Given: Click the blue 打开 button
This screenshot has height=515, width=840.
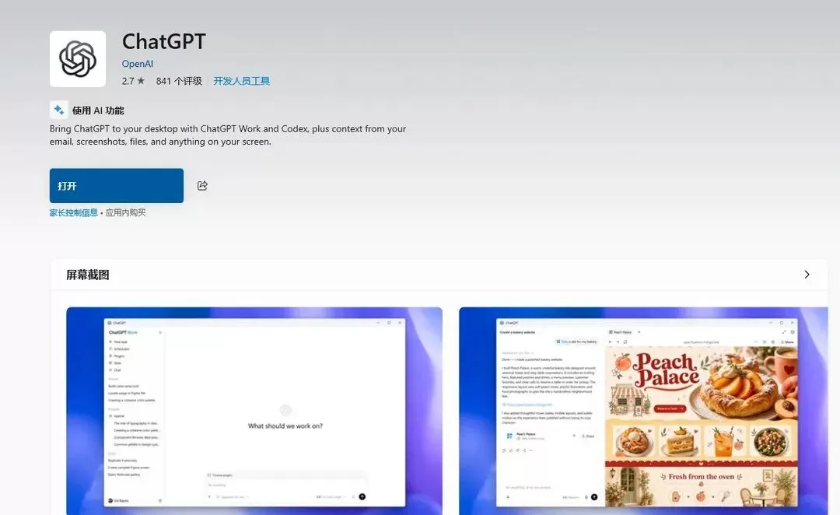Looking at the screenshot, I should tap(116, 185).
